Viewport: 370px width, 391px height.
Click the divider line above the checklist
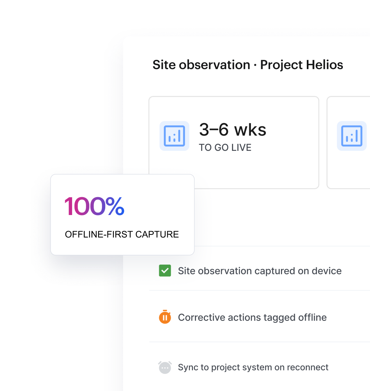click(282, 246)
